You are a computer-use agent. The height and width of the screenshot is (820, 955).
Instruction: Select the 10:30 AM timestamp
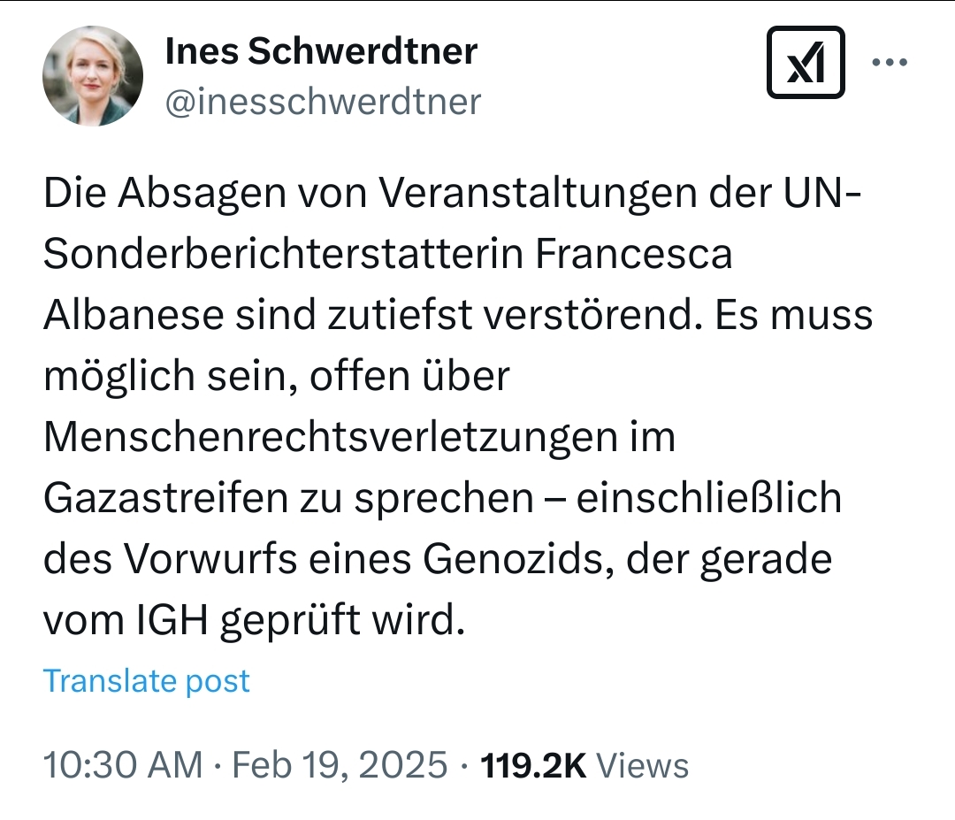pyautogui.click(x=122, y=765)
